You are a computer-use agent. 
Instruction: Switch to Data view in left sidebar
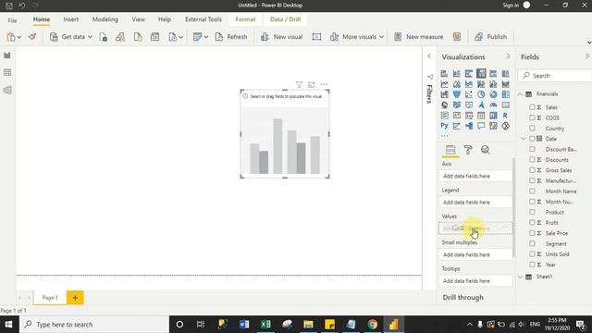(7, 72)
